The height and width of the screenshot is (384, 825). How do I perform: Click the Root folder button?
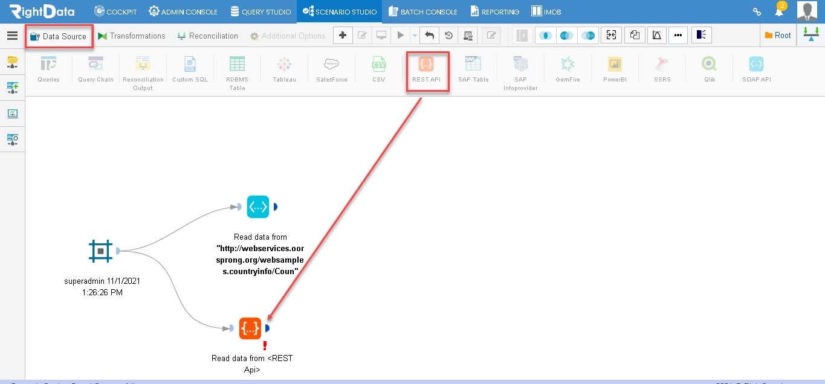778,36
